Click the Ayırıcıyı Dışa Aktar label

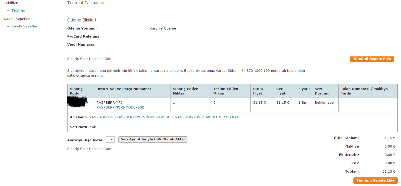[x=85, y=140]
